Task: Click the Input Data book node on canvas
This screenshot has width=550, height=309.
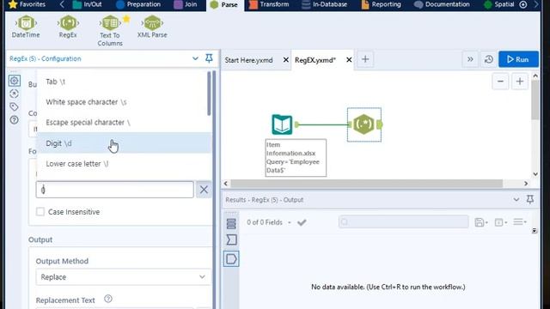Action: 282,124
